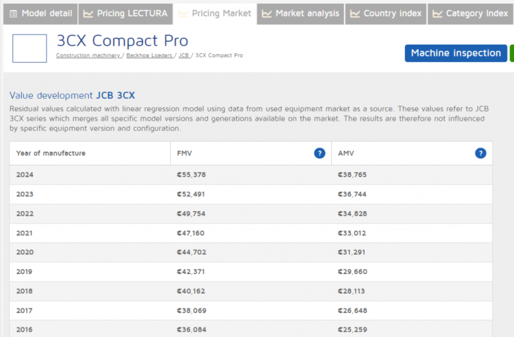Image resolution: width=514 pixels, height=337 pixels.
Task: Select the Pricing Market tab
Action: (x=215, y=14)
